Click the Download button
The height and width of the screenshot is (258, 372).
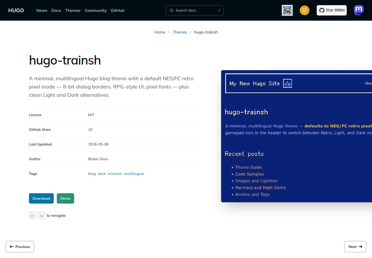[x=41, y=198]
